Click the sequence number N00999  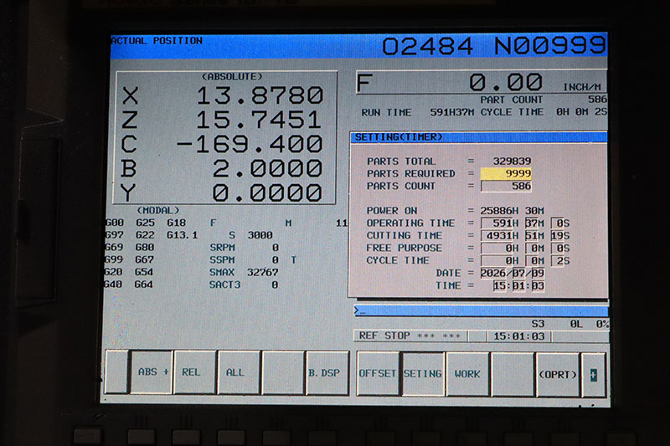tap(551, 45)
